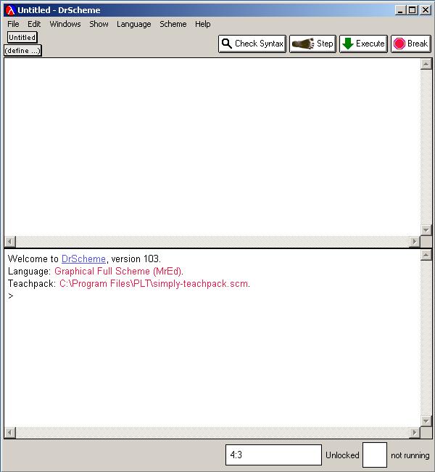Click the Check Syntax magnifier button
The width and height of the screenshot is (435, 472).
[252, 44]
